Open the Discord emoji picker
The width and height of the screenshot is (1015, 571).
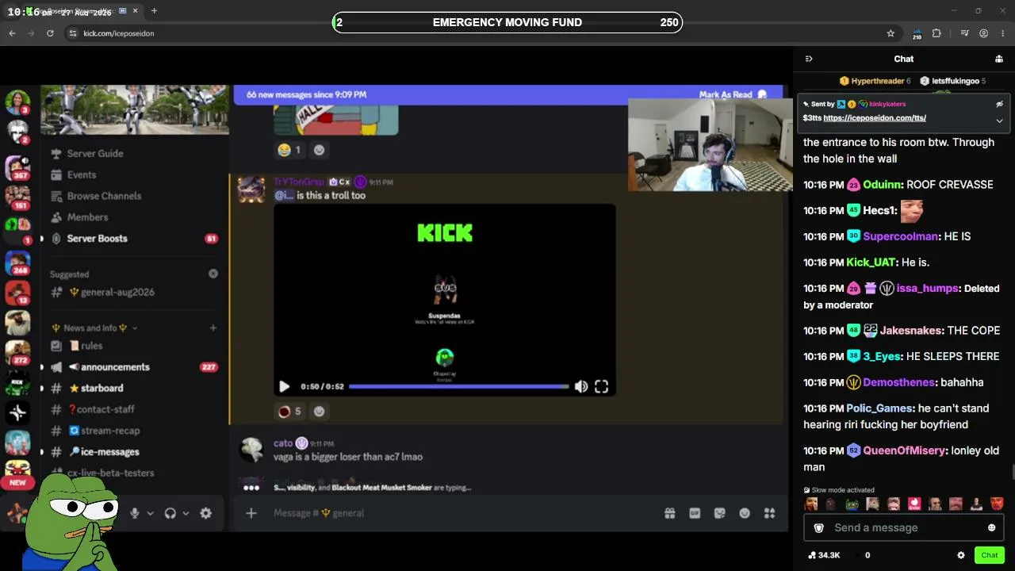point(745,513)
